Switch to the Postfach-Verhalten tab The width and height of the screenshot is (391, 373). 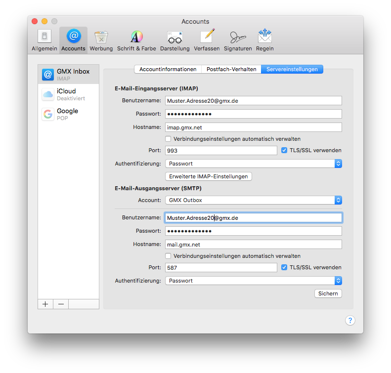(231, 69)
